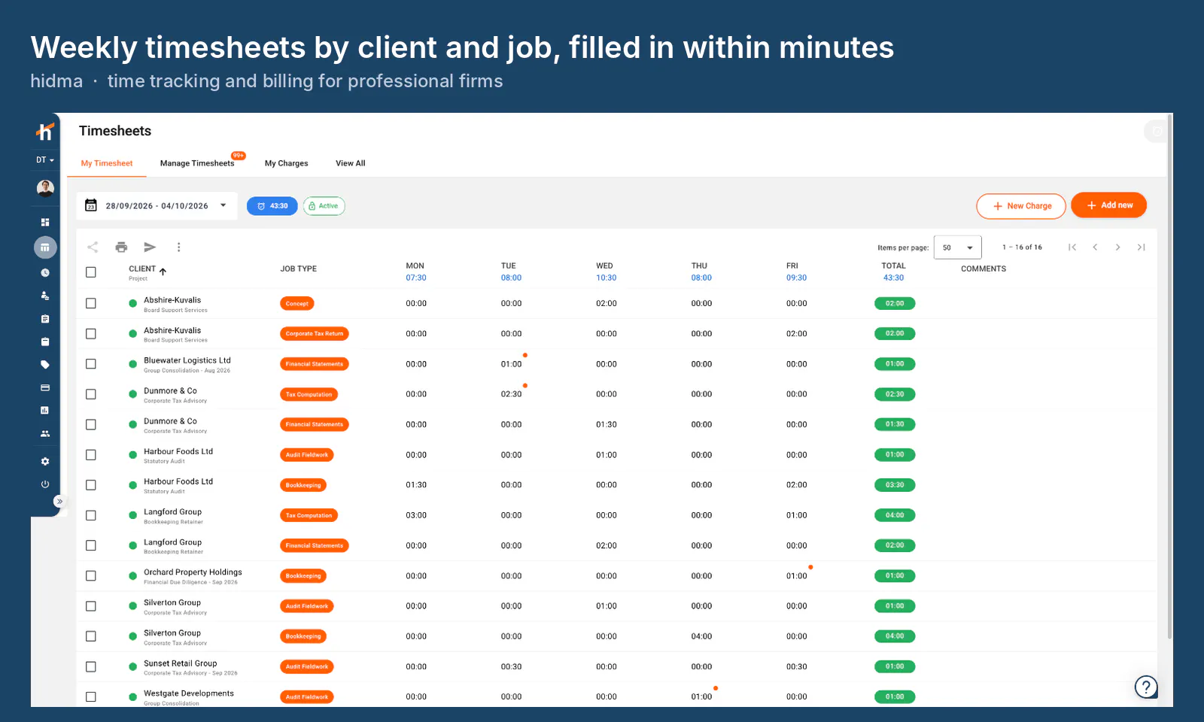Open the settings gear icon in sidebar

click(45, 461)
